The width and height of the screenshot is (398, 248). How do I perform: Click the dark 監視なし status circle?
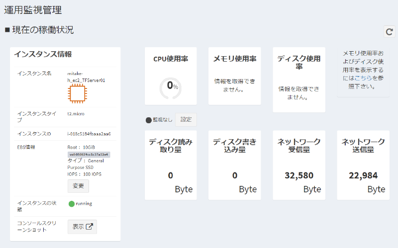coord(148,120)
